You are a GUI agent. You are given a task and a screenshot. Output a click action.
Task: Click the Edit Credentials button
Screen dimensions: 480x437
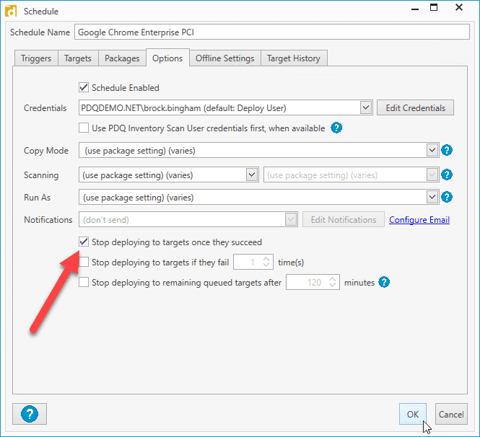point(415,107)
